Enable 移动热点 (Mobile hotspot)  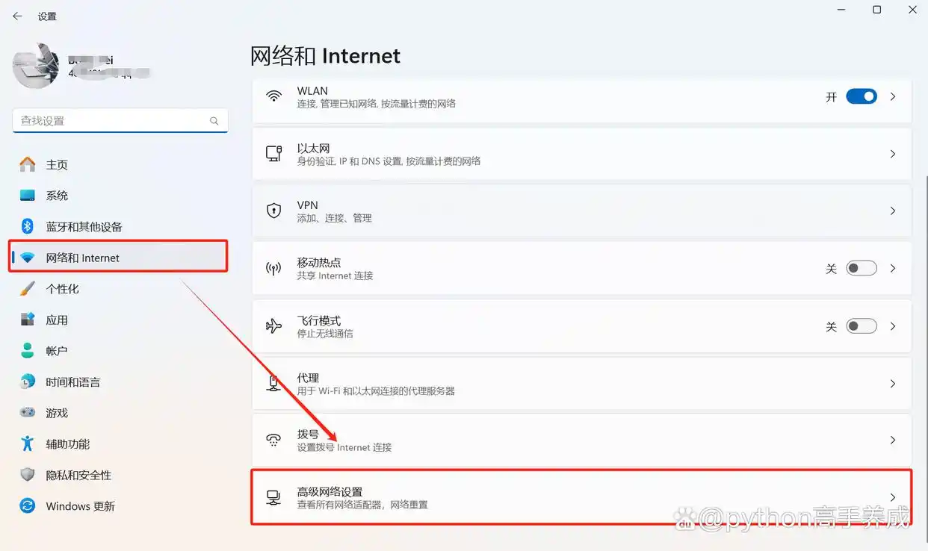click(861, 267)
